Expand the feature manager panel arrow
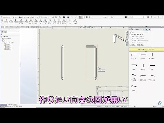Viewport: 164px width, 123px height. (19, 32)
